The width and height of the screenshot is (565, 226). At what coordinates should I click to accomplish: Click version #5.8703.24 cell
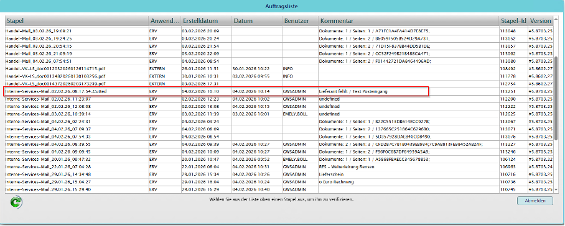click(541, 167)
